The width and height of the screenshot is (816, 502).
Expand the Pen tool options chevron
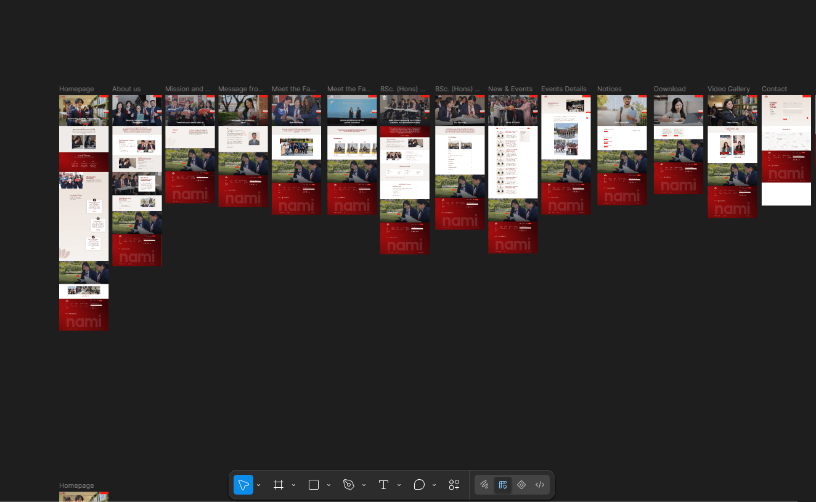364,485
